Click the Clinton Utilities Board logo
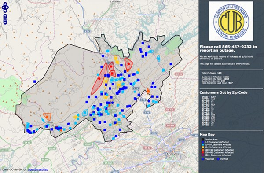Screen dimensions: 264x173 tap(231, 21)
